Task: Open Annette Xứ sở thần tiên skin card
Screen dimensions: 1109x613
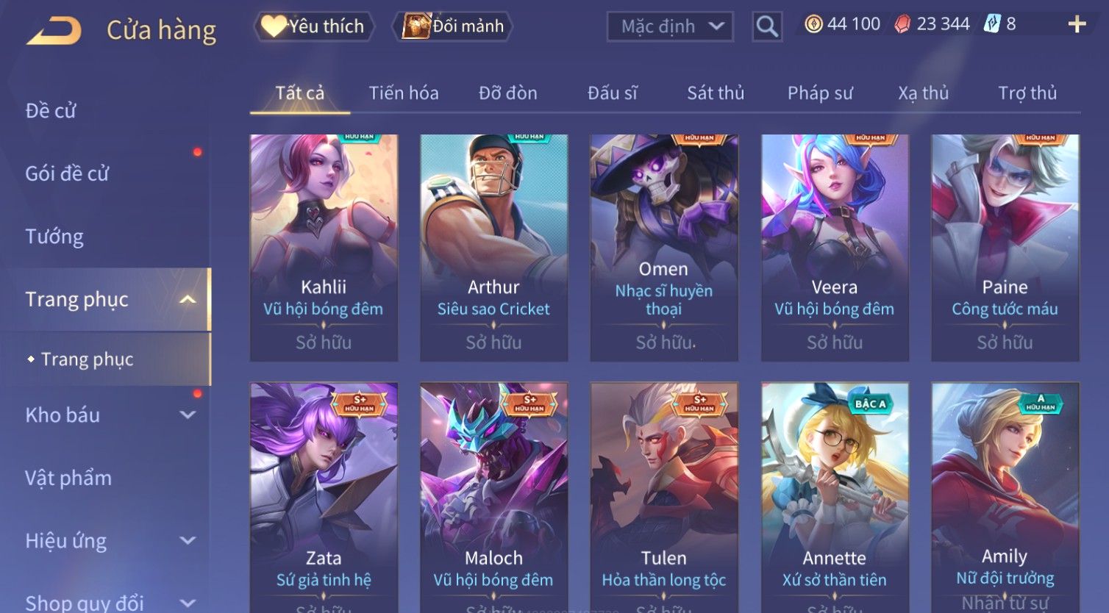Action: point(835,498)
